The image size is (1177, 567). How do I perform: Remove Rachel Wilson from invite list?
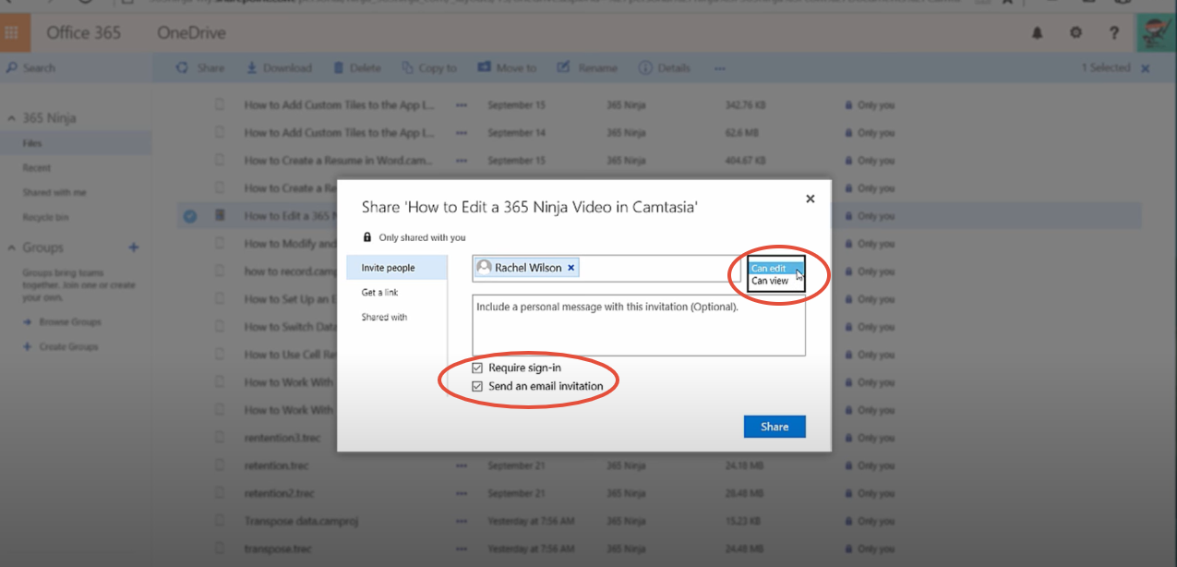point(570,268)
